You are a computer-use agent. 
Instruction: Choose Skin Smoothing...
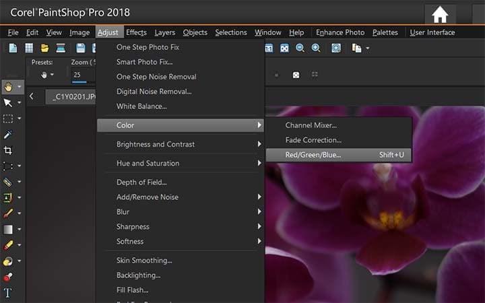[x=181, y=261]
